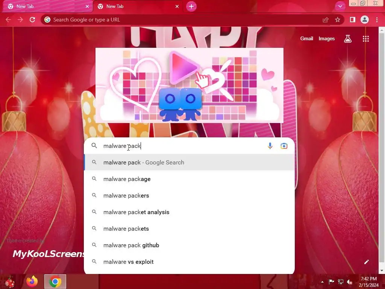Click the page scrollbar down arrow
This screenshot has height=289, width=385.
(382, 271)
